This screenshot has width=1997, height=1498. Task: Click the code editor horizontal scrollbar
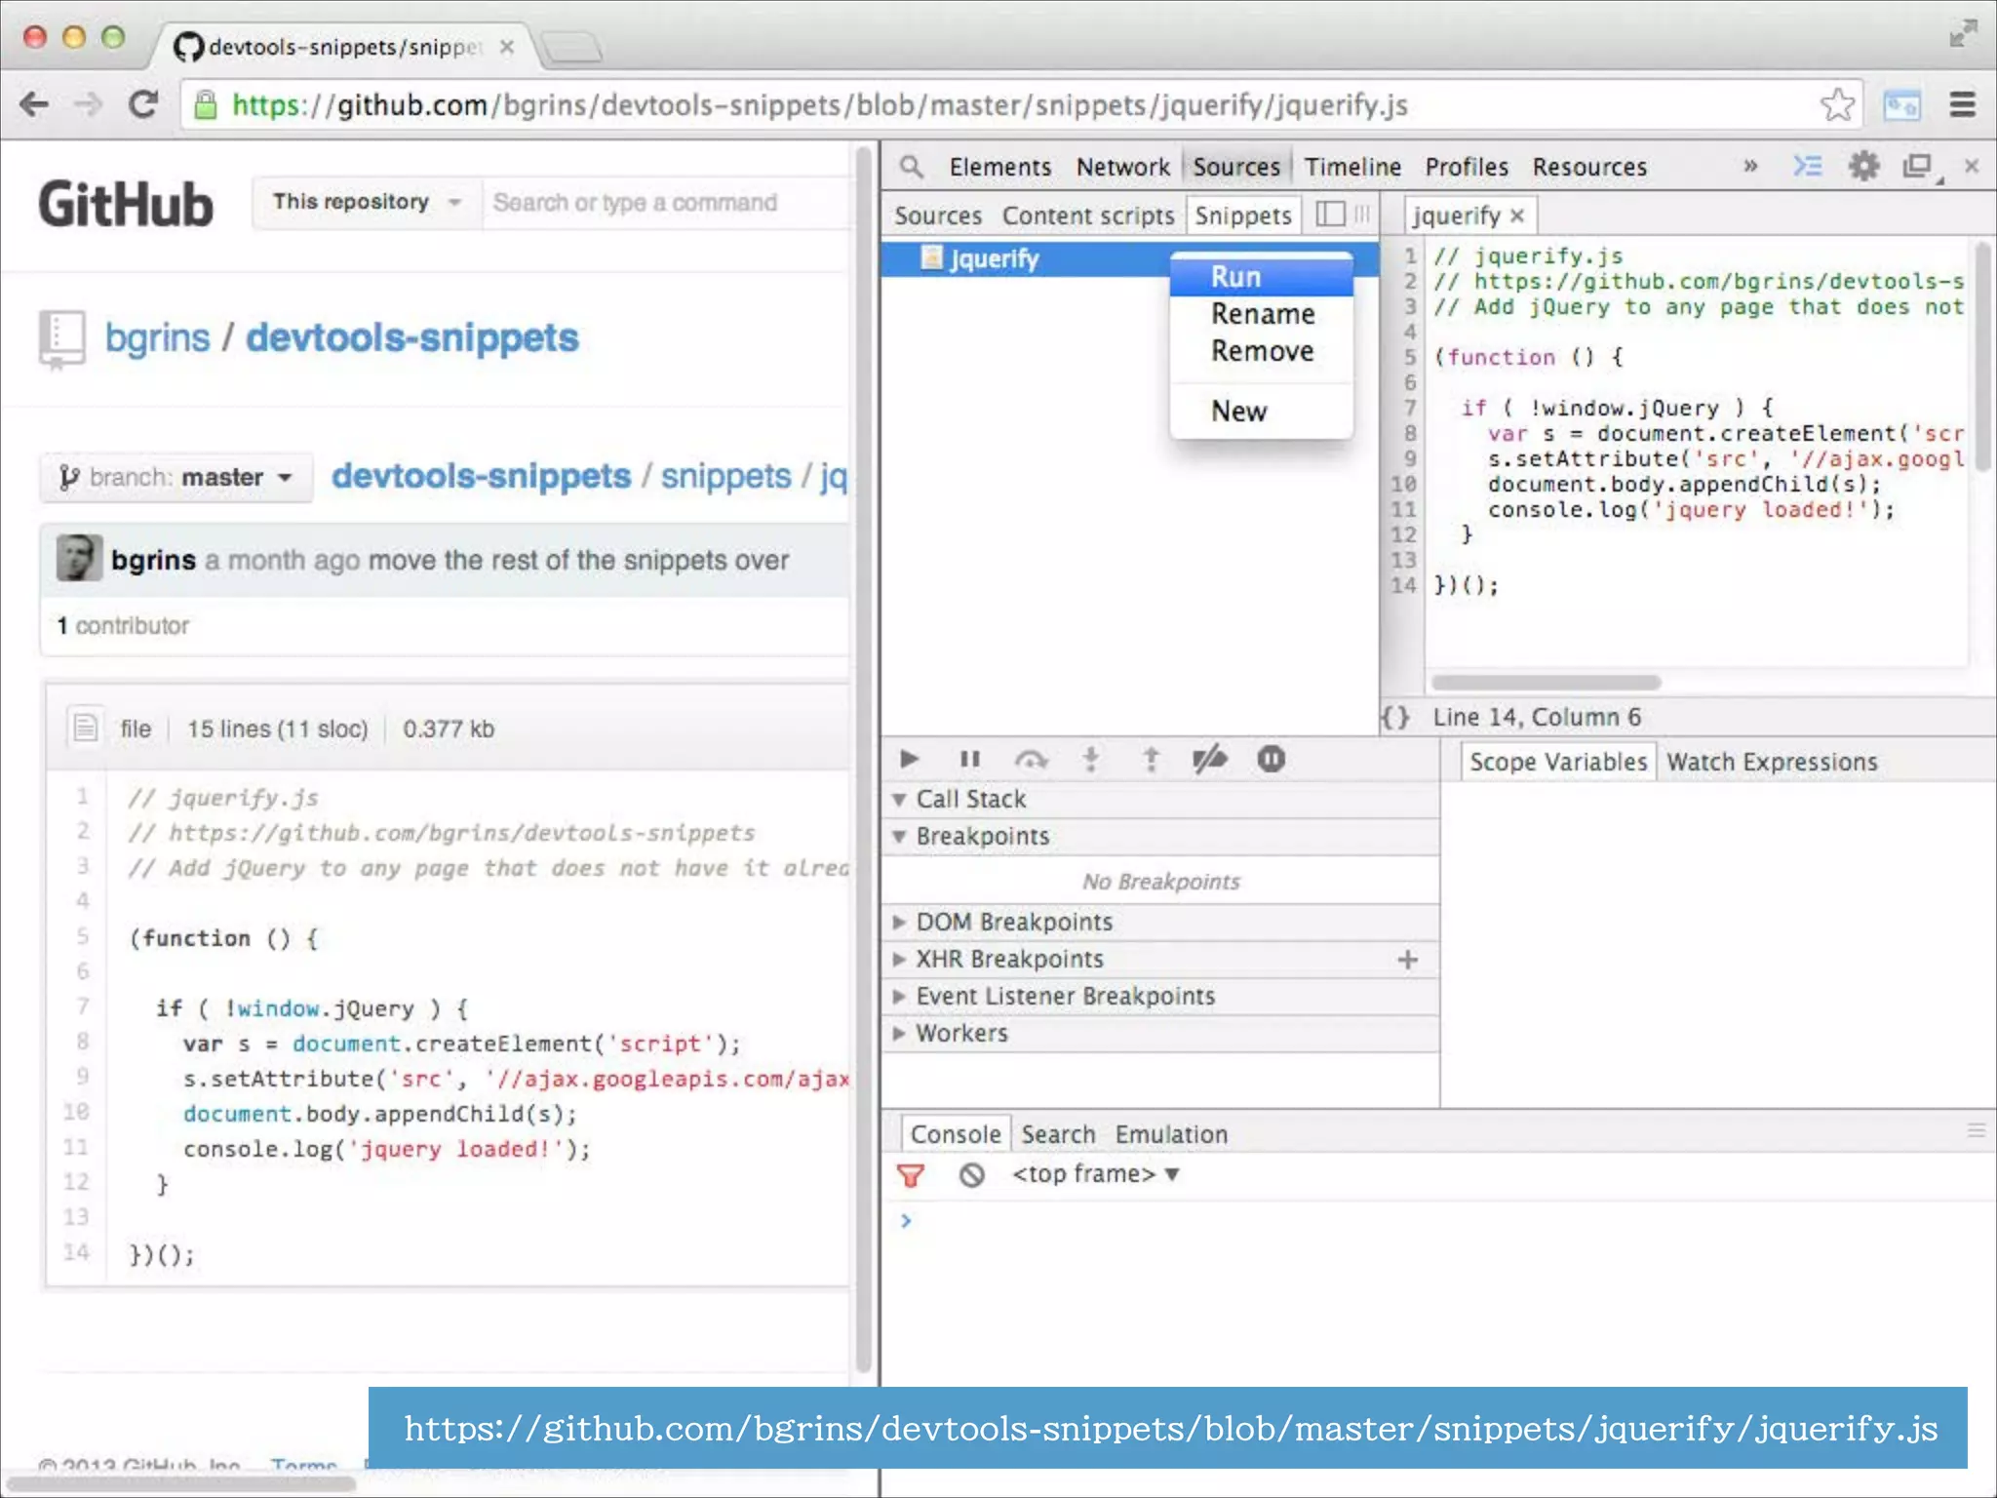pyautogui.click(x=1546, y=683)
